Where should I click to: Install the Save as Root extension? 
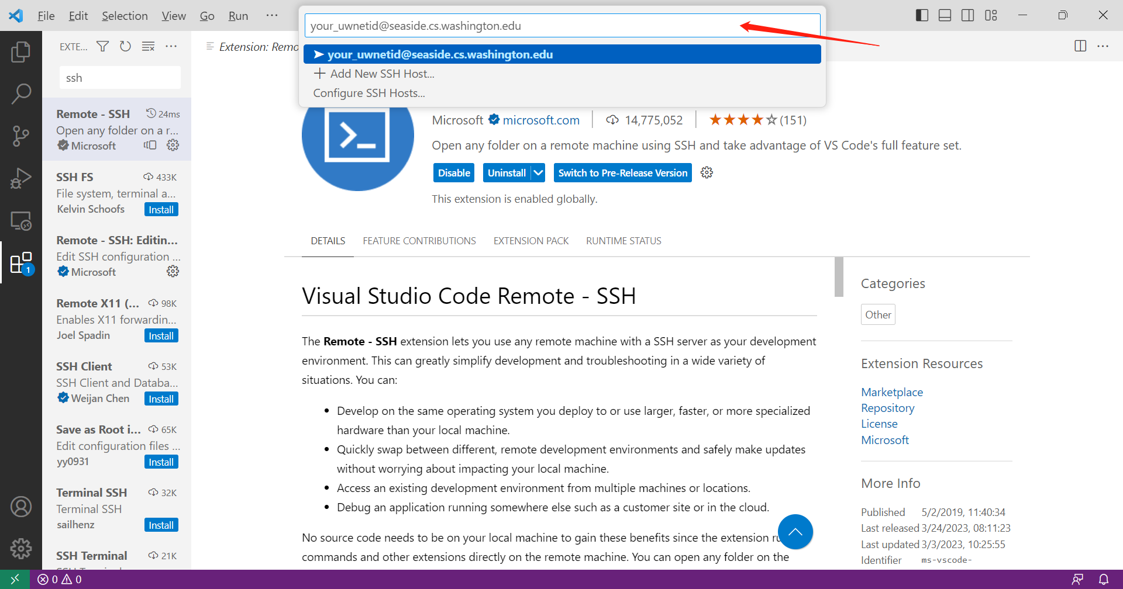pos(161,462)
